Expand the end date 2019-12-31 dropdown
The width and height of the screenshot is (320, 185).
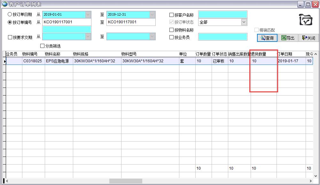click(152, 15)
